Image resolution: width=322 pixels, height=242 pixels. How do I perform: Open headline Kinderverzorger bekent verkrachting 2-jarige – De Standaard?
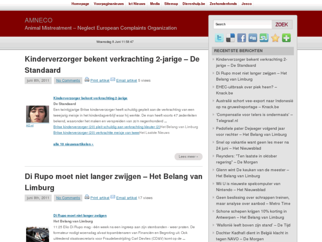[112, 65]
